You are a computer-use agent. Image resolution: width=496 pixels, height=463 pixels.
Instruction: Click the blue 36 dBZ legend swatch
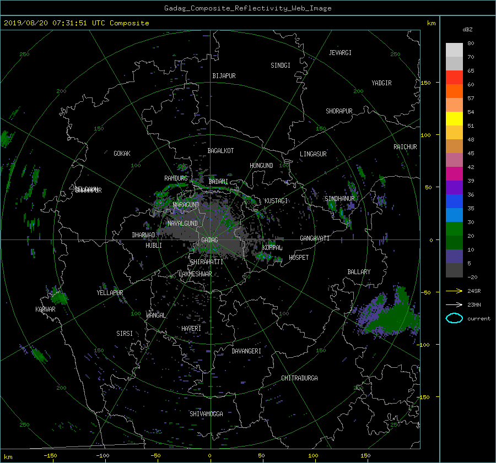pyautogui.click(x=454, y=201)
